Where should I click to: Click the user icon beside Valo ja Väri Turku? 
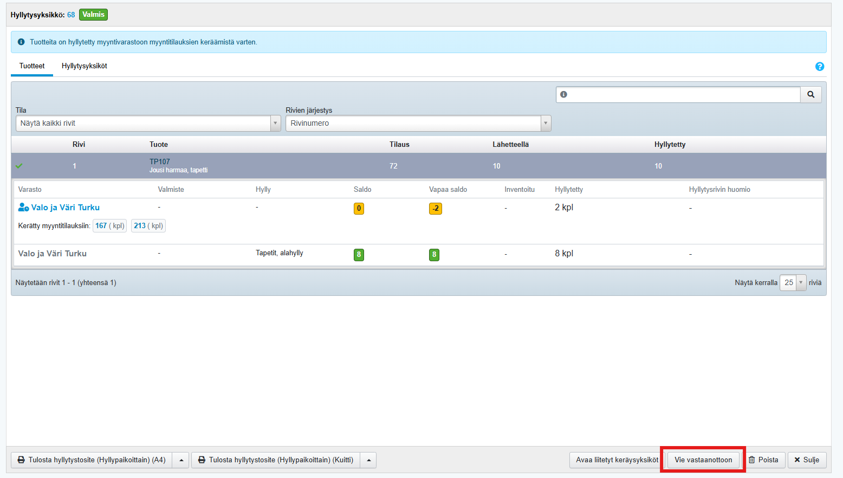[x=23, y=208]
